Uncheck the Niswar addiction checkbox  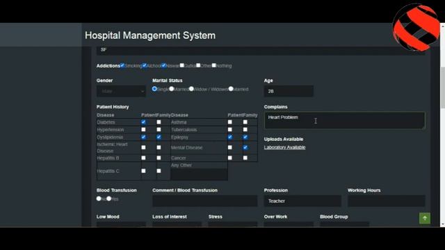point(164,65)
